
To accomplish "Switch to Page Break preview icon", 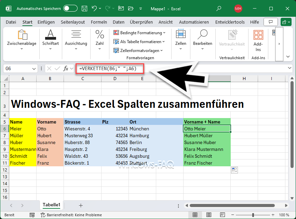I will click(223, 215).
